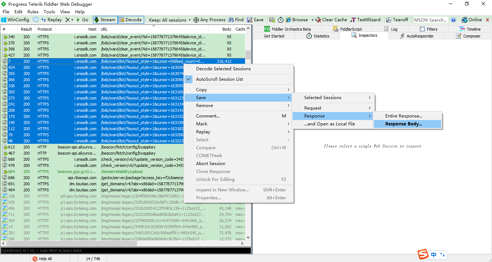Expand the Remove submenu
The image size is (492, 262).
point(239,105)
